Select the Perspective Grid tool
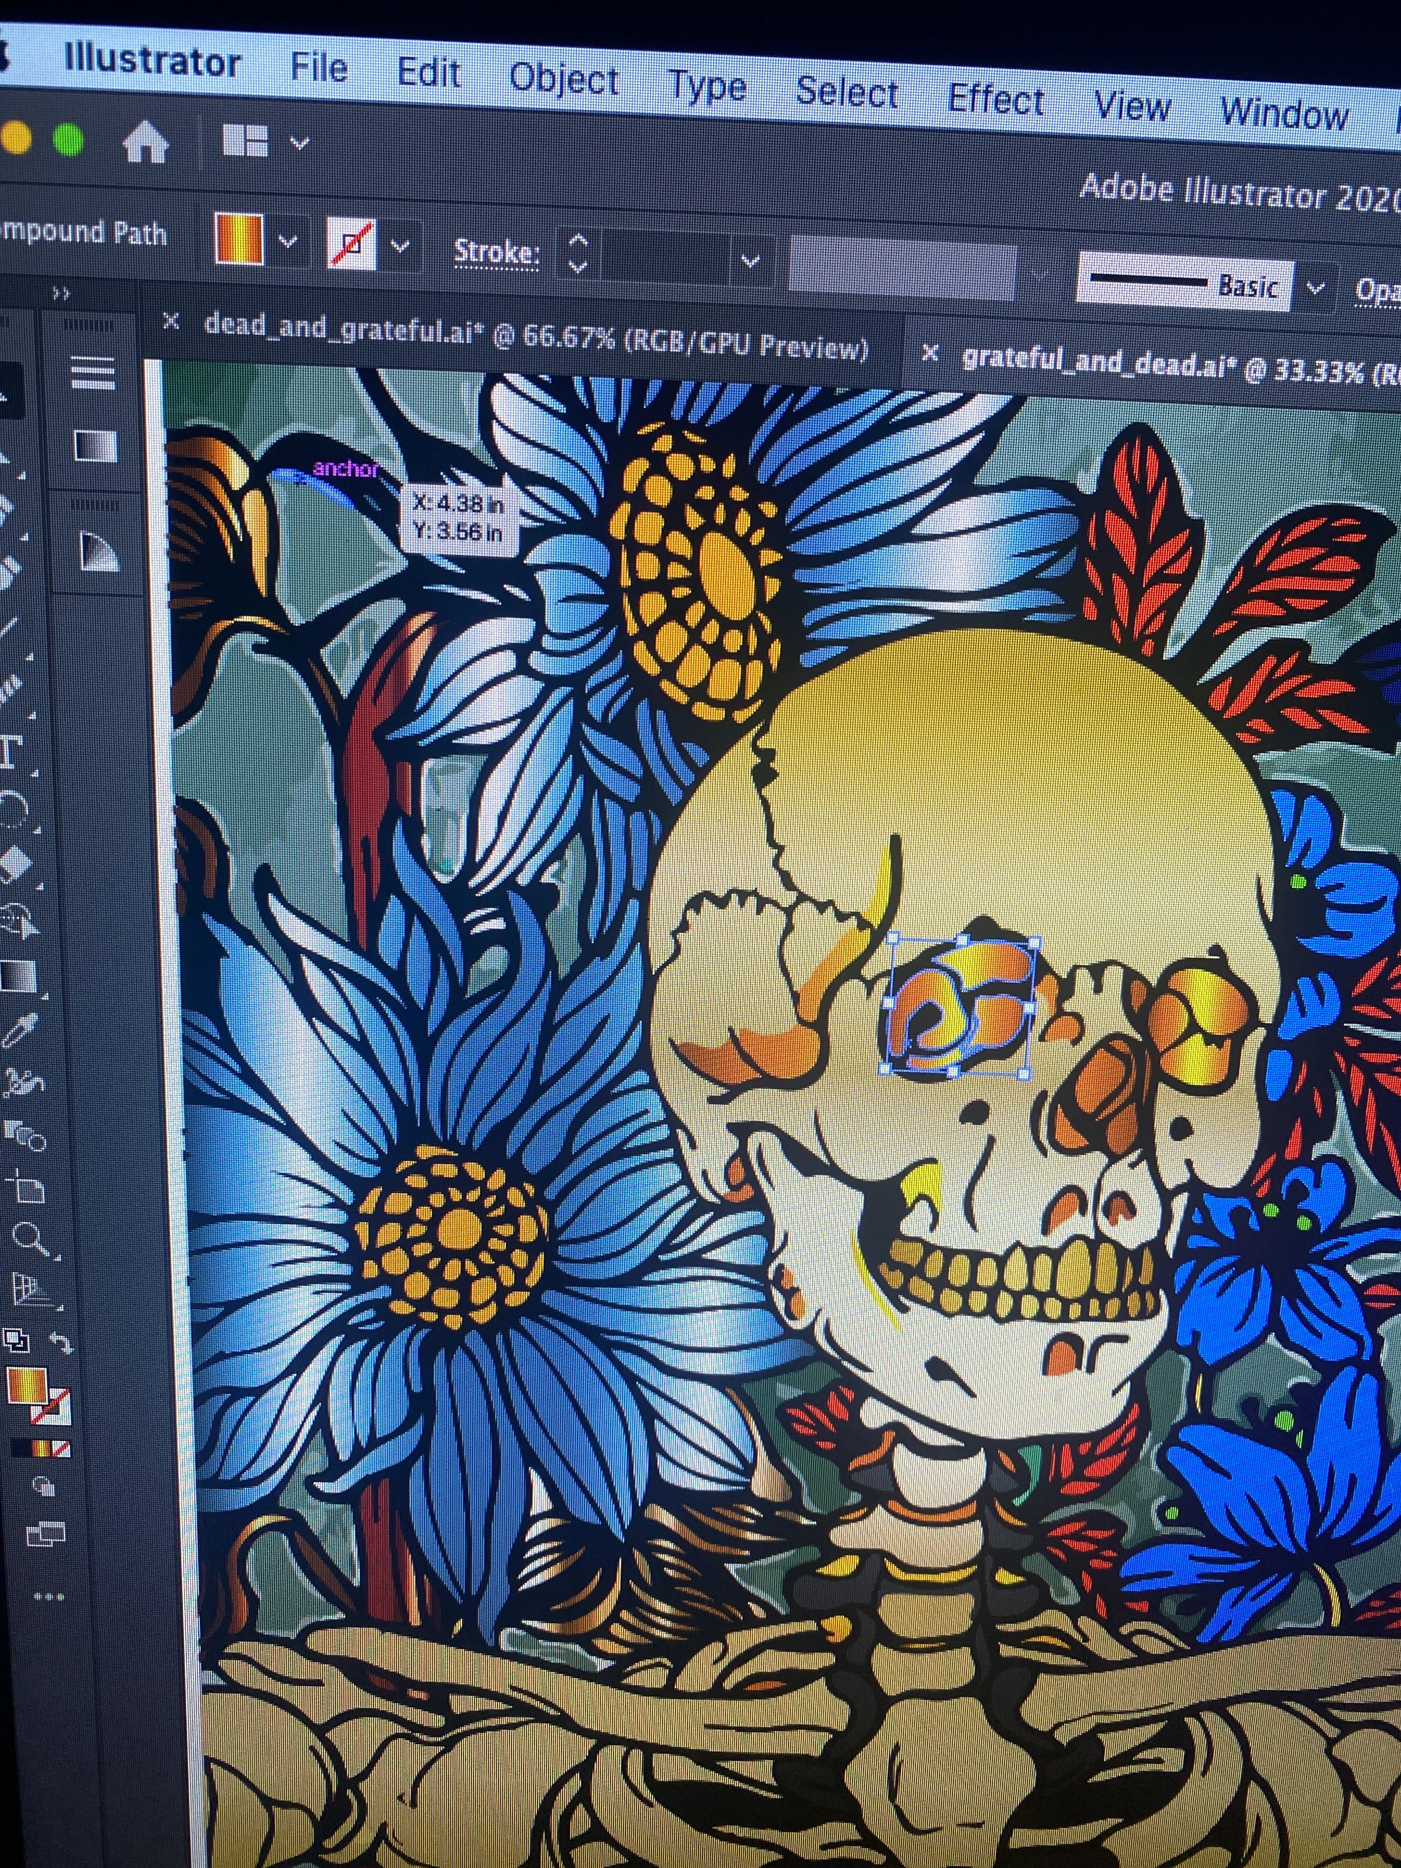Screen dimensions: 1401x1868 tap(31, 1289)
